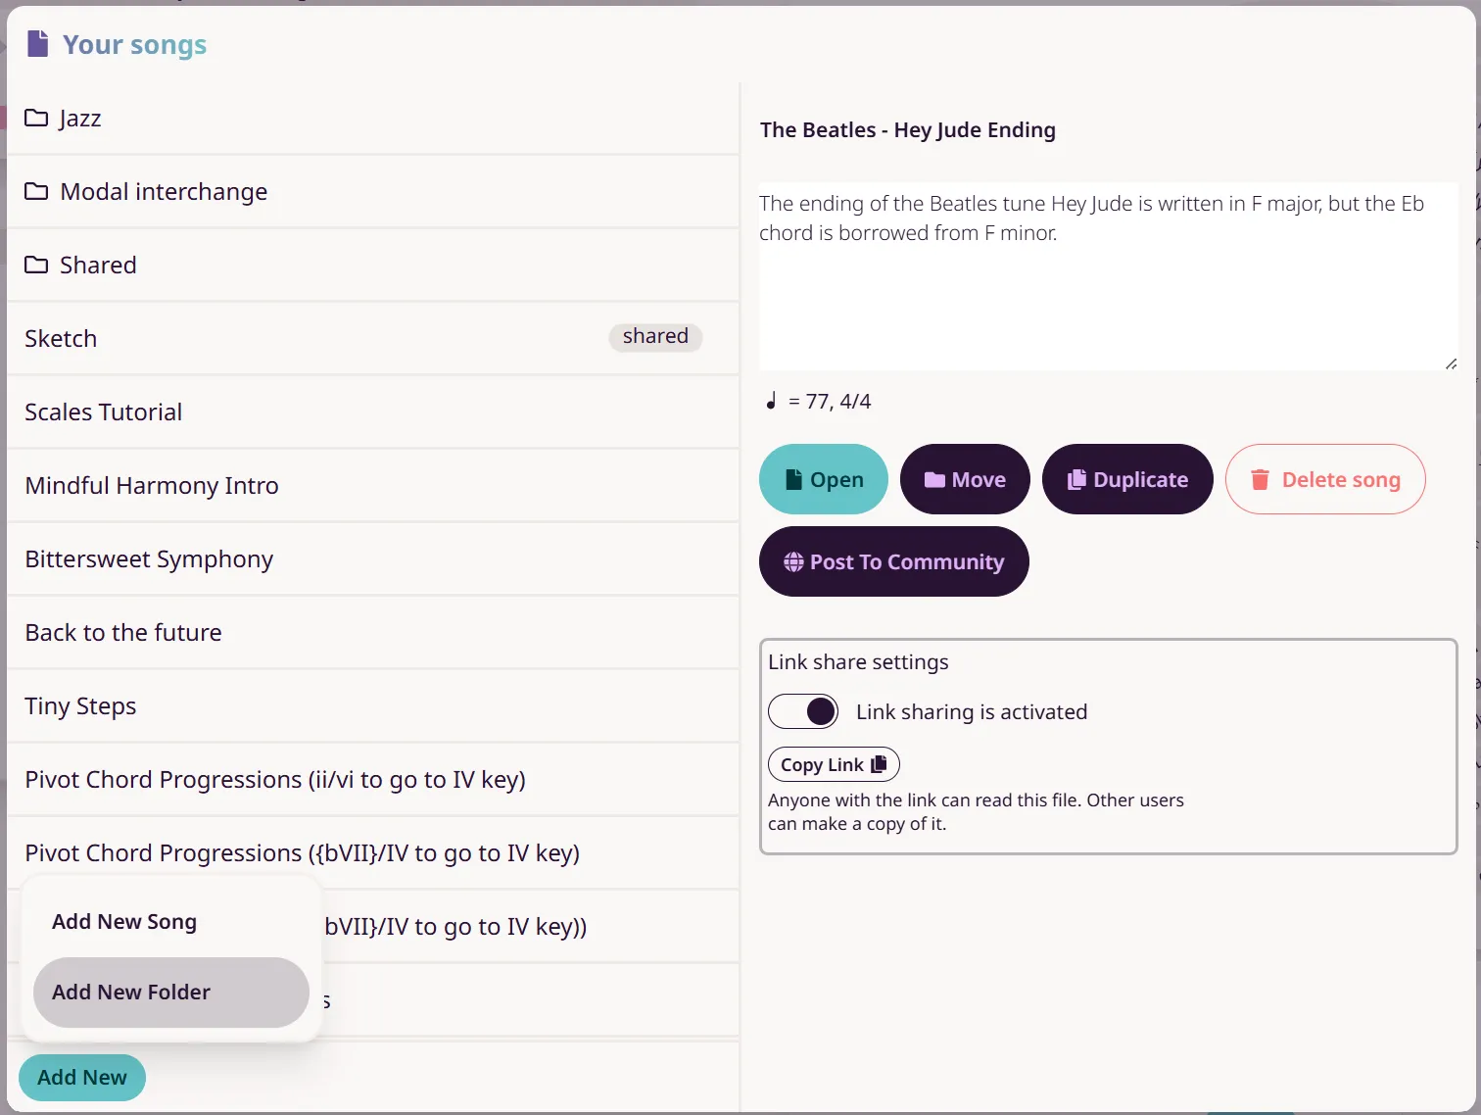Select the Bittersweet Symphony song
The height and width of the screenshot is (1115, 1481).
pyautogui.click(x=372, y=559)
